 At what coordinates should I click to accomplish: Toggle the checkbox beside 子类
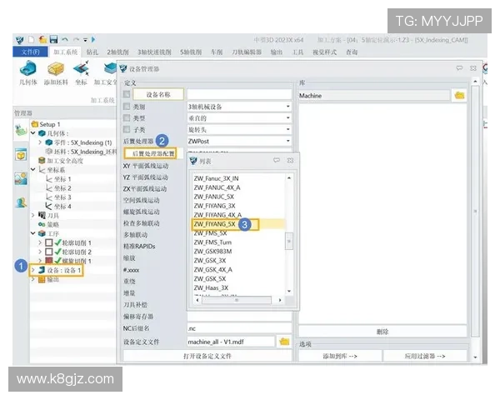tap(127, 130)
